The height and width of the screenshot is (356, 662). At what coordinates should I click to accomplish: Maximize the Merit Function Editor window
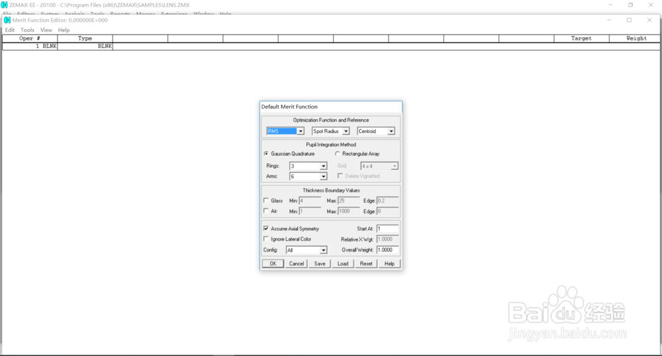[x=629, y=20]
